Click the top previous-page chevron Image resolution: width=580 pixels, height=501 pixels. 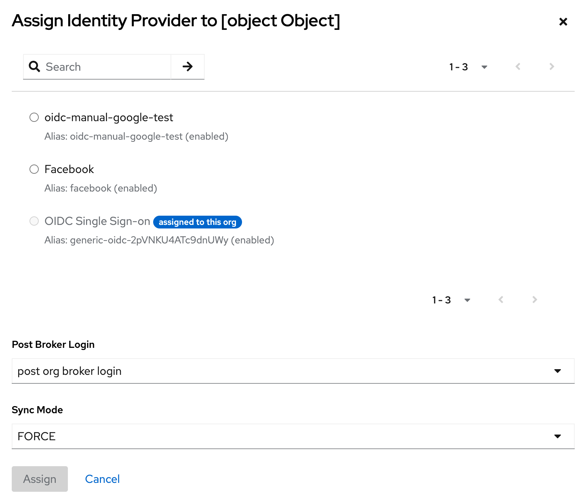point(518,66)
